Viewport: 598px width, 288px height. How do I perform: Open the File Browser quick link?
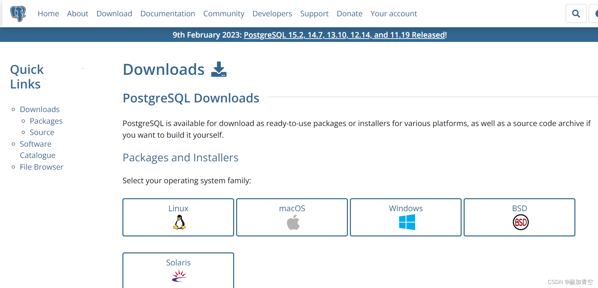coord(42,167)
